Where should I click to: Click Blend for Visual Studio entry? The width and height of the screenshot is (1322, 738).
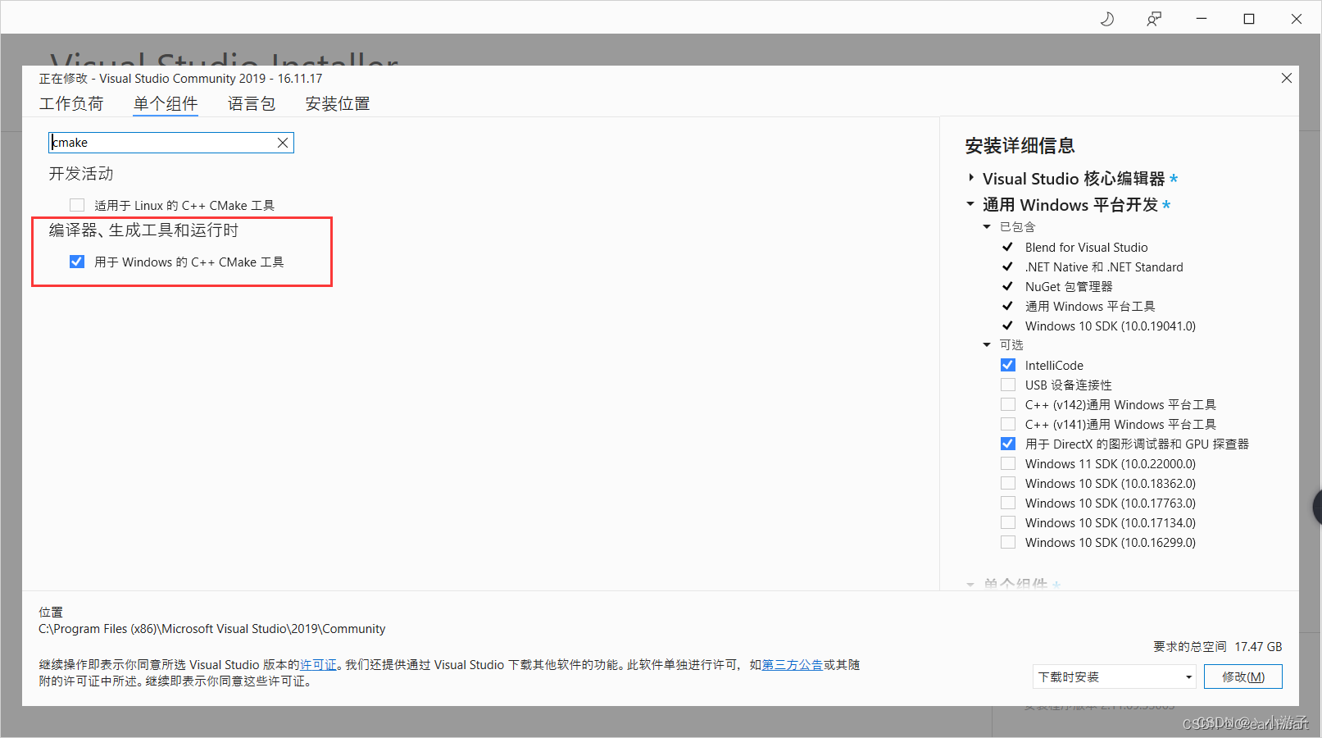1086,247
